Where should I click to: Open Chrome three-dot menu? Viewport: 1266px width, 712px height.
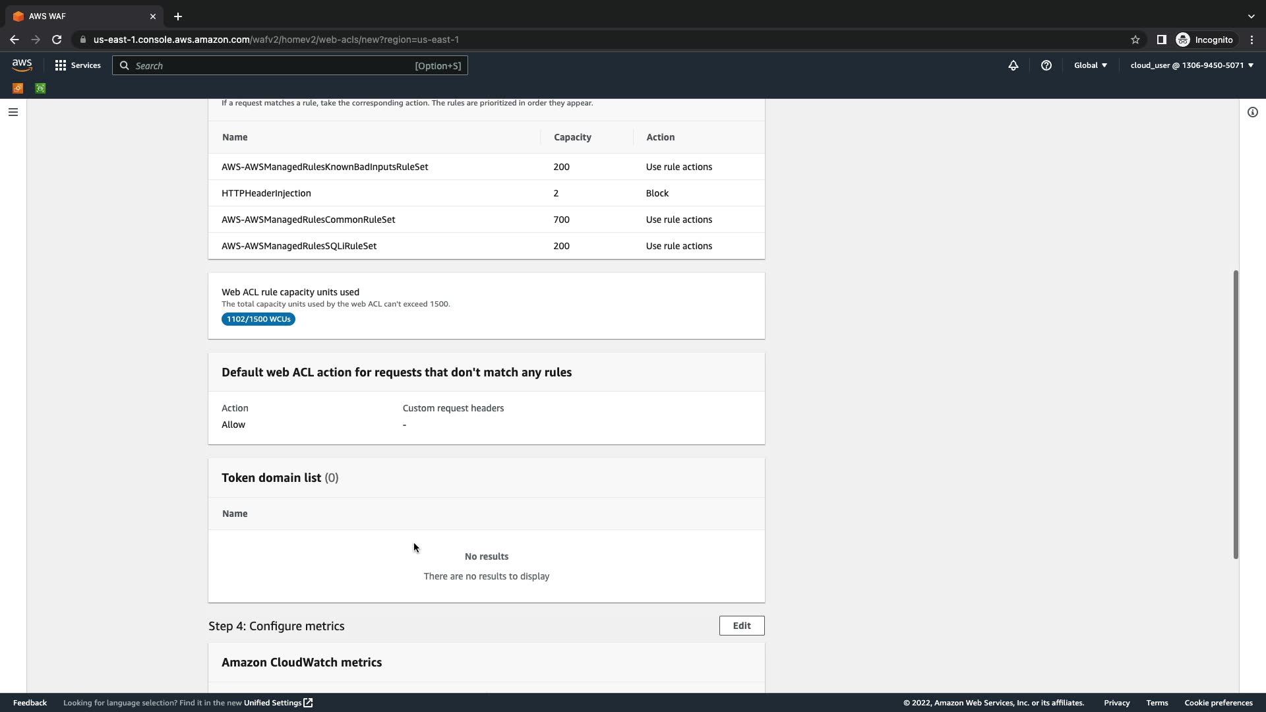click(x=1252, y=40)
